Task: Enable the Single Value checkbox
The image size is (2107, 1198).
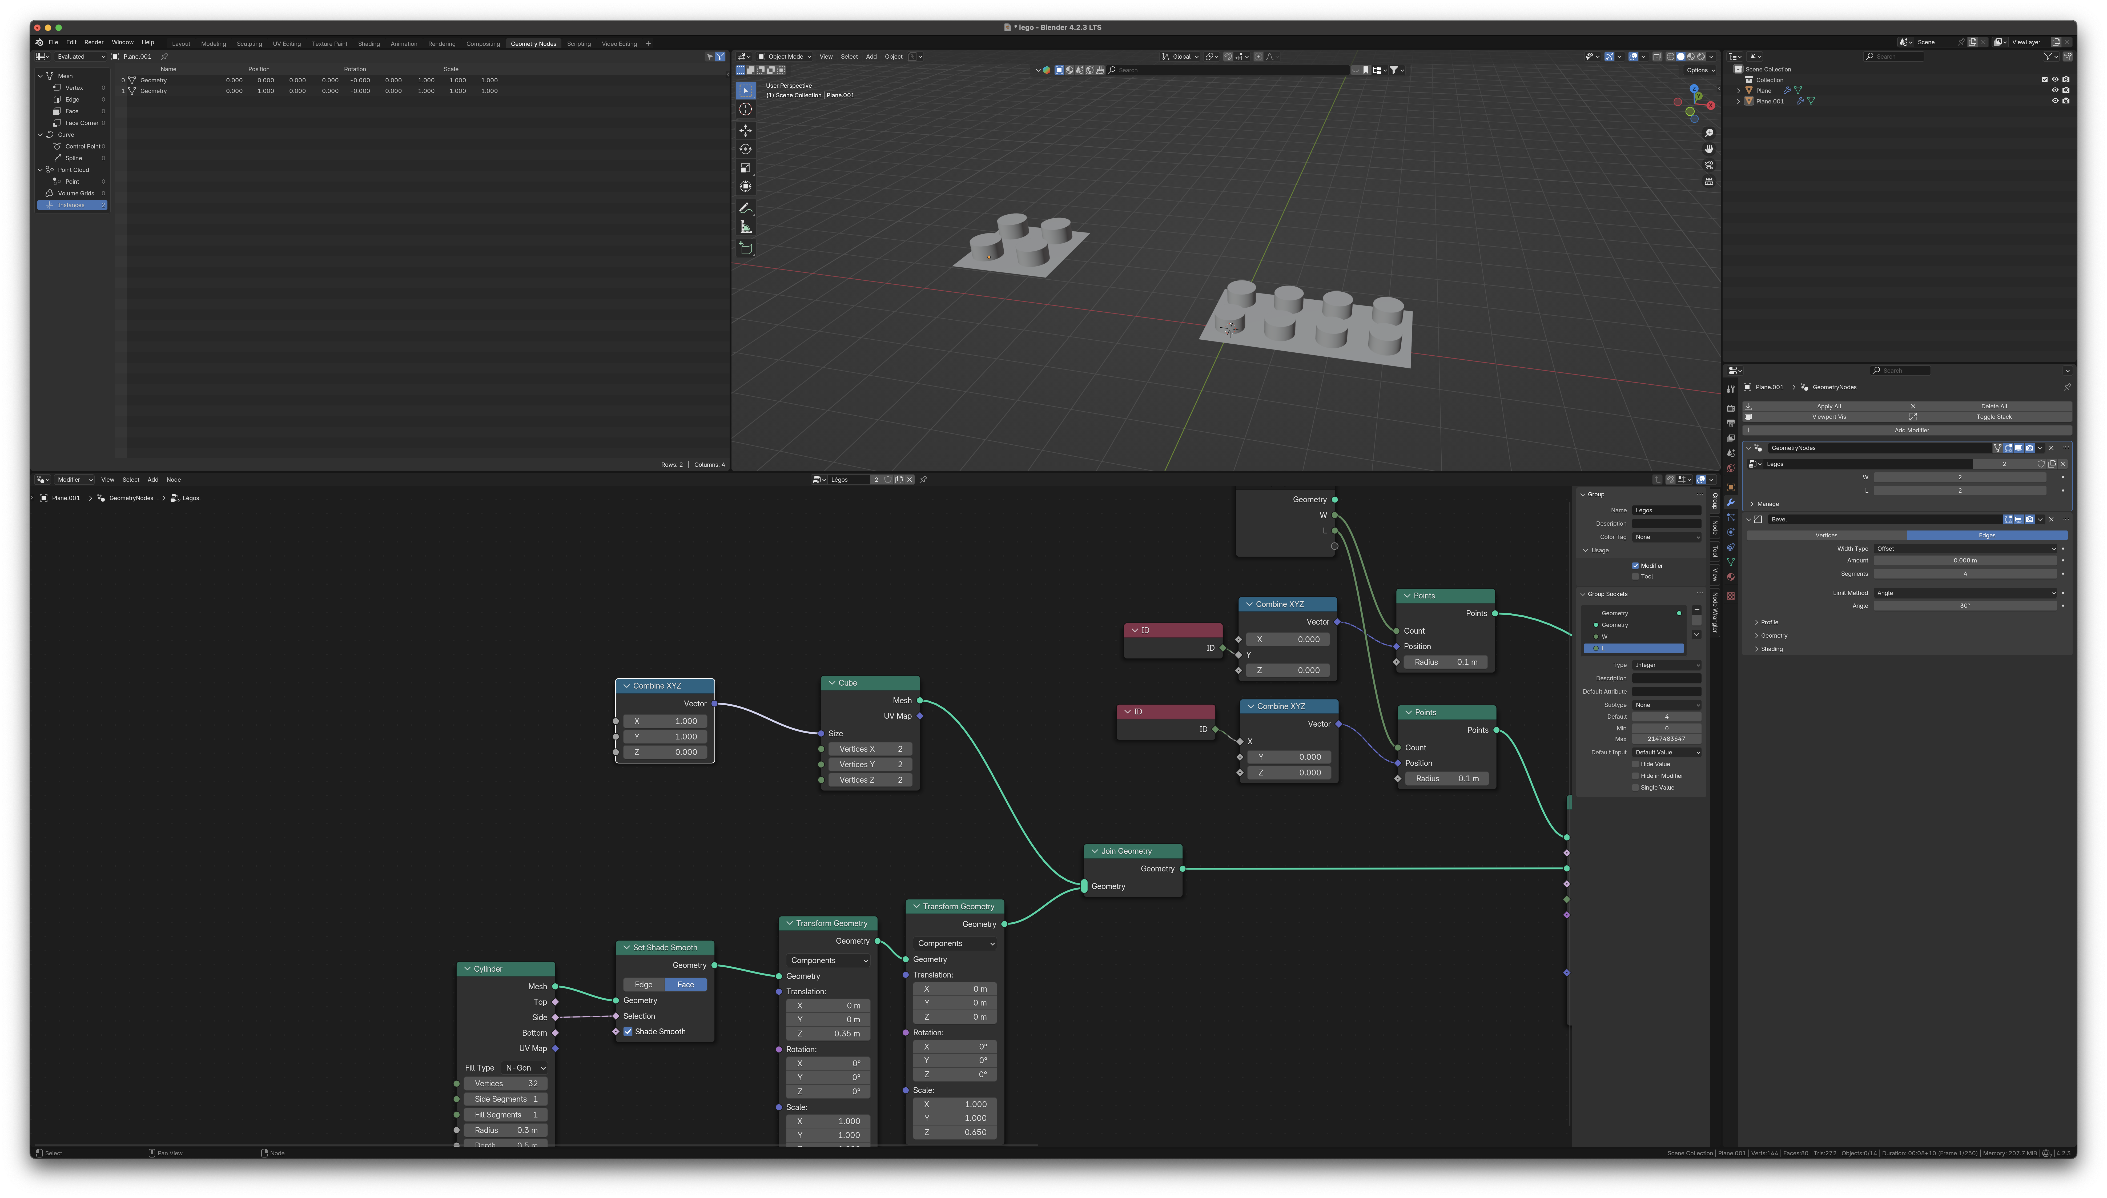Action: [1636, 787]
